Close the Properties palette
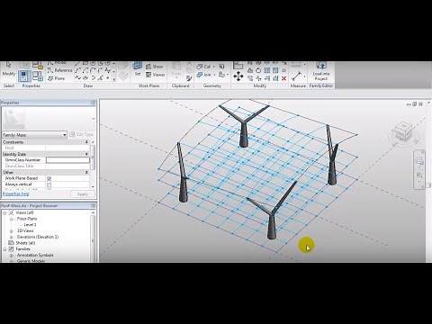Viewport: 432px width, 324px height. [93, 103]
